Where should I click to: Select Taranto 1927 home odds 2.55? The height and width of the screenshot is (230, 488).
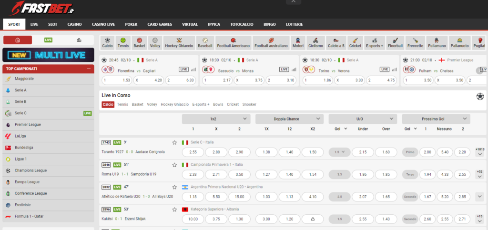click(x=193, y=152)
